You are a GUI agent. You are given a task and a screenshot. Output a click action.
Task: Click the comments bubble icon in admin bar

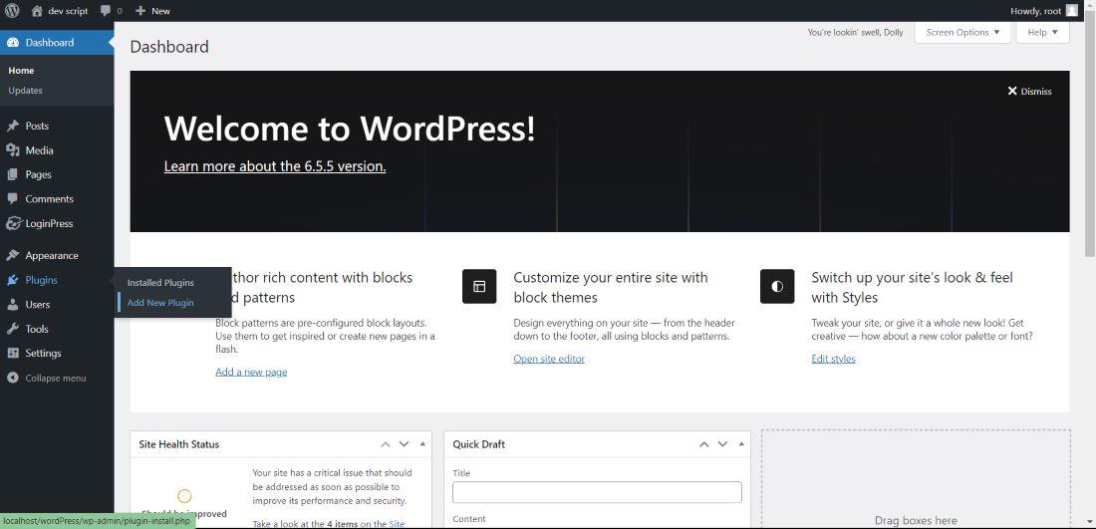click(106, 11)
